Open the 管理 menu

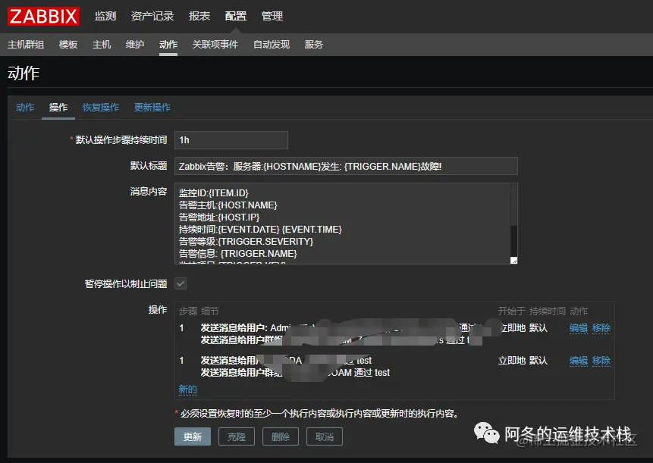(x=270, y=16)
